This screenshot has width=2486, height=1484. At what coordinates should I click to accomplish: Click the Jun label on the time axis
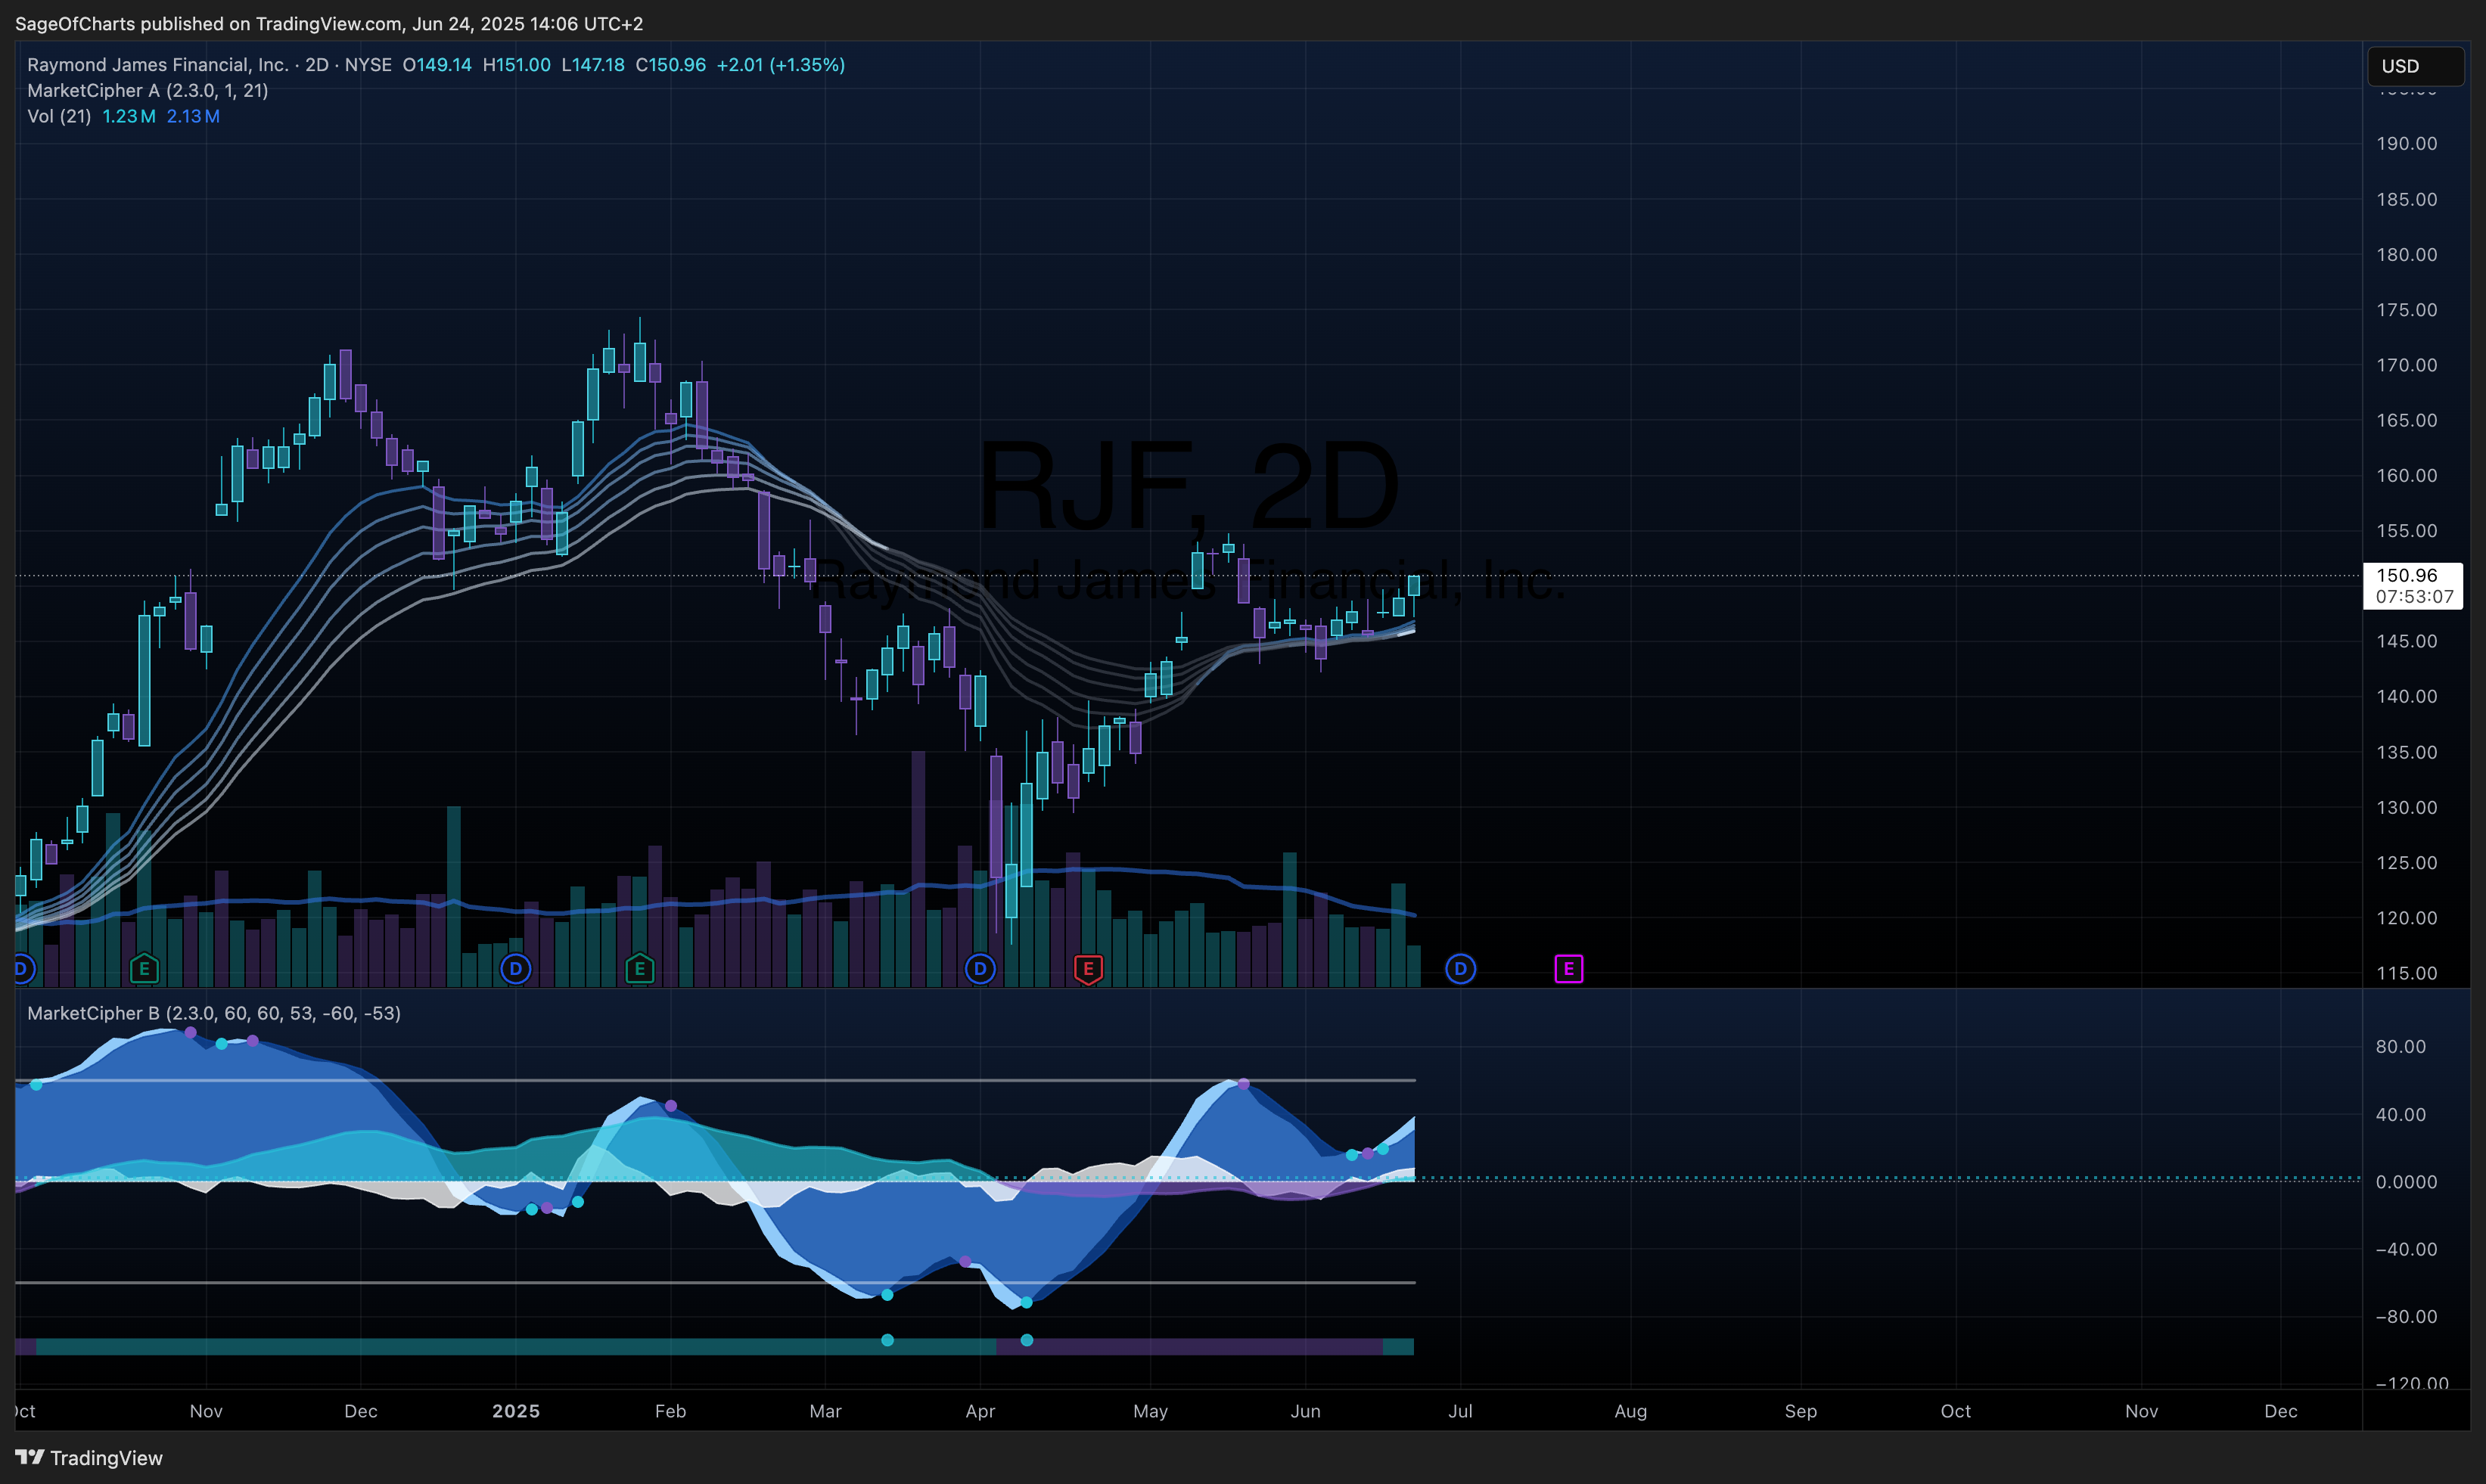pyautogui.click(x=1305, y=1411)
